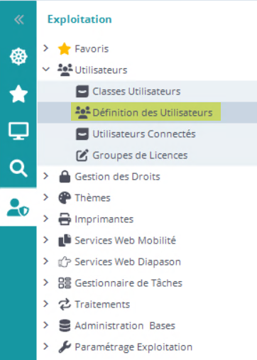The image size is (257, 360).
Task: Open the search magnifier icon
Action: pyautogui.click(x=18, y=168)
